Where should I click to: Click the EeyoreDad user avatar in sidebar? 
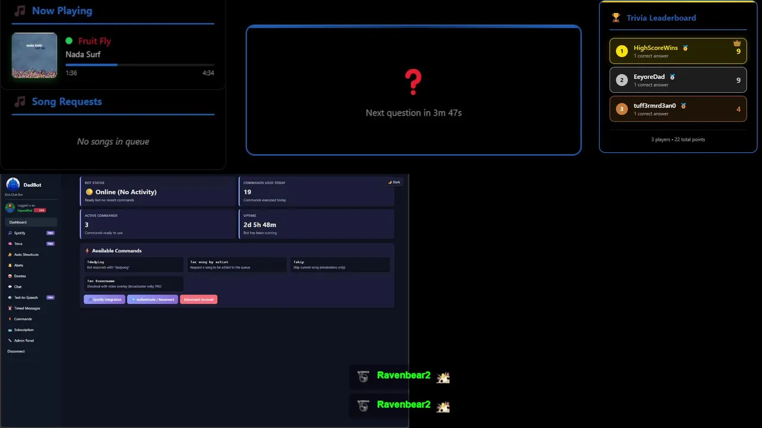(10, 207)
